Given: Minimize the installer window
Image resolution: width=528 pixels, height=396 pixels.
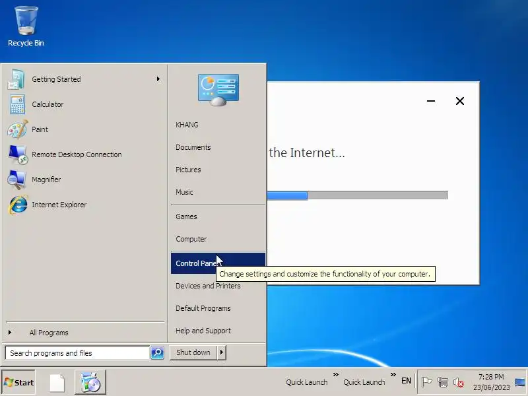Looking at the screenshot, I should 431,101.
